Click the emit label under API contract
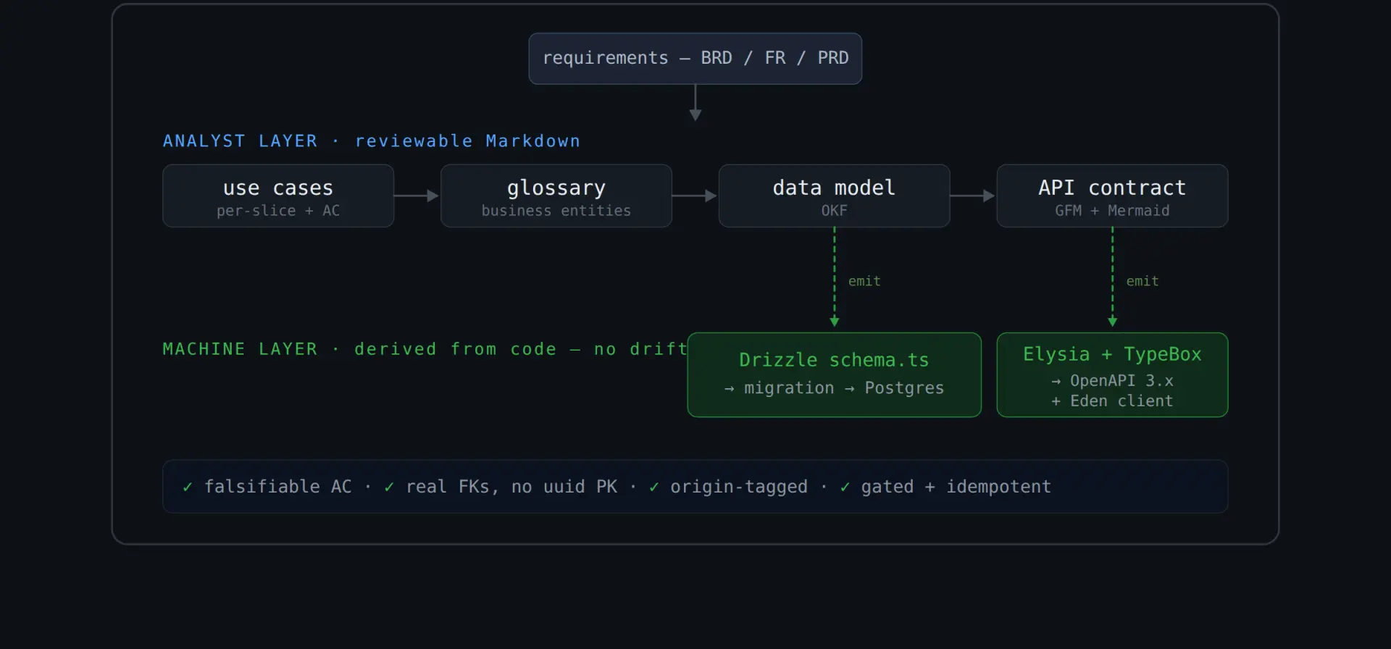 (1143, 281)
